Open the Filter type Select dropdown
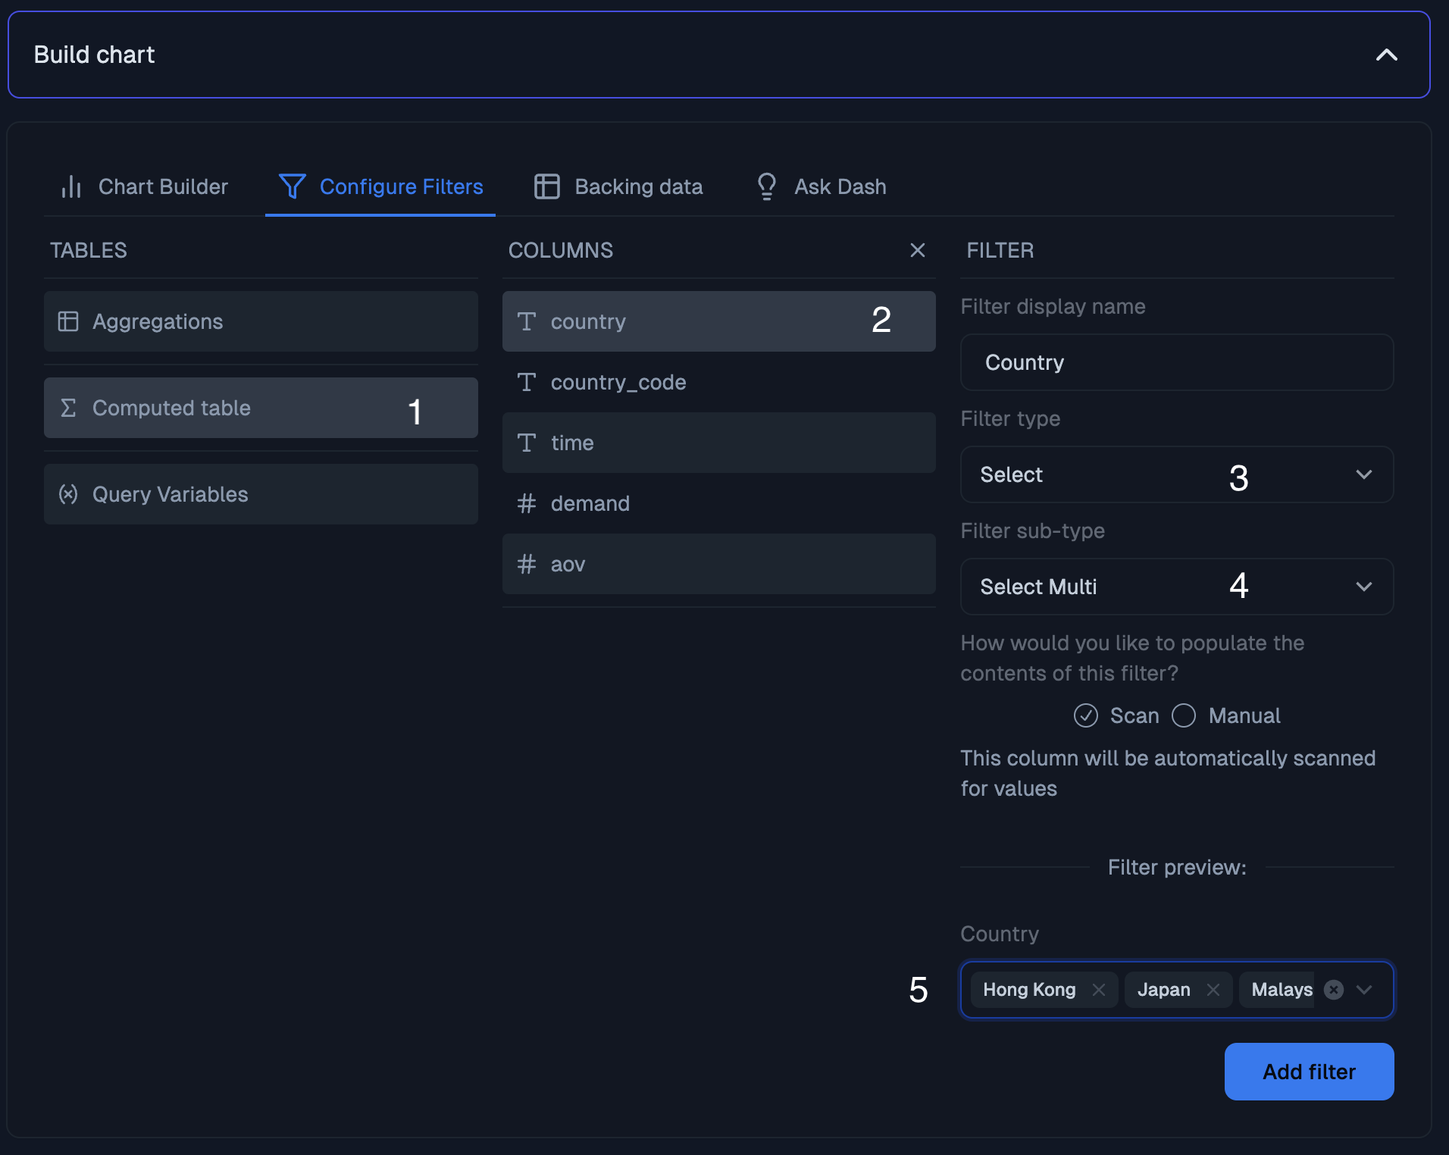Screen dimensions: 1449x1155 1176,474
